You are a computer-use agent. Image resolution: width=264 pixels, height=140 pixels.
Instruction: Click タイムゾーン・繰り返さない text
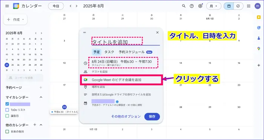tap(106, 65)
